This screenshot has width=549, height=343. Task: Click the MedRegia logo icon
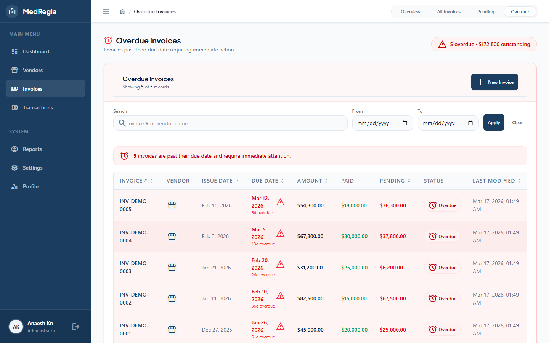click(12, 11)
